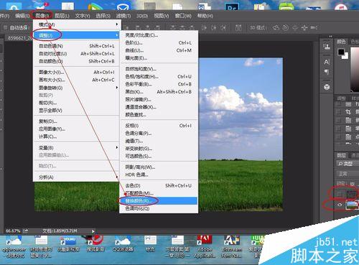The width and height of the screenshot is (359, 265).
Task: Click the background color white swatch
Action: pyautogui.click(x=345, y=56)
